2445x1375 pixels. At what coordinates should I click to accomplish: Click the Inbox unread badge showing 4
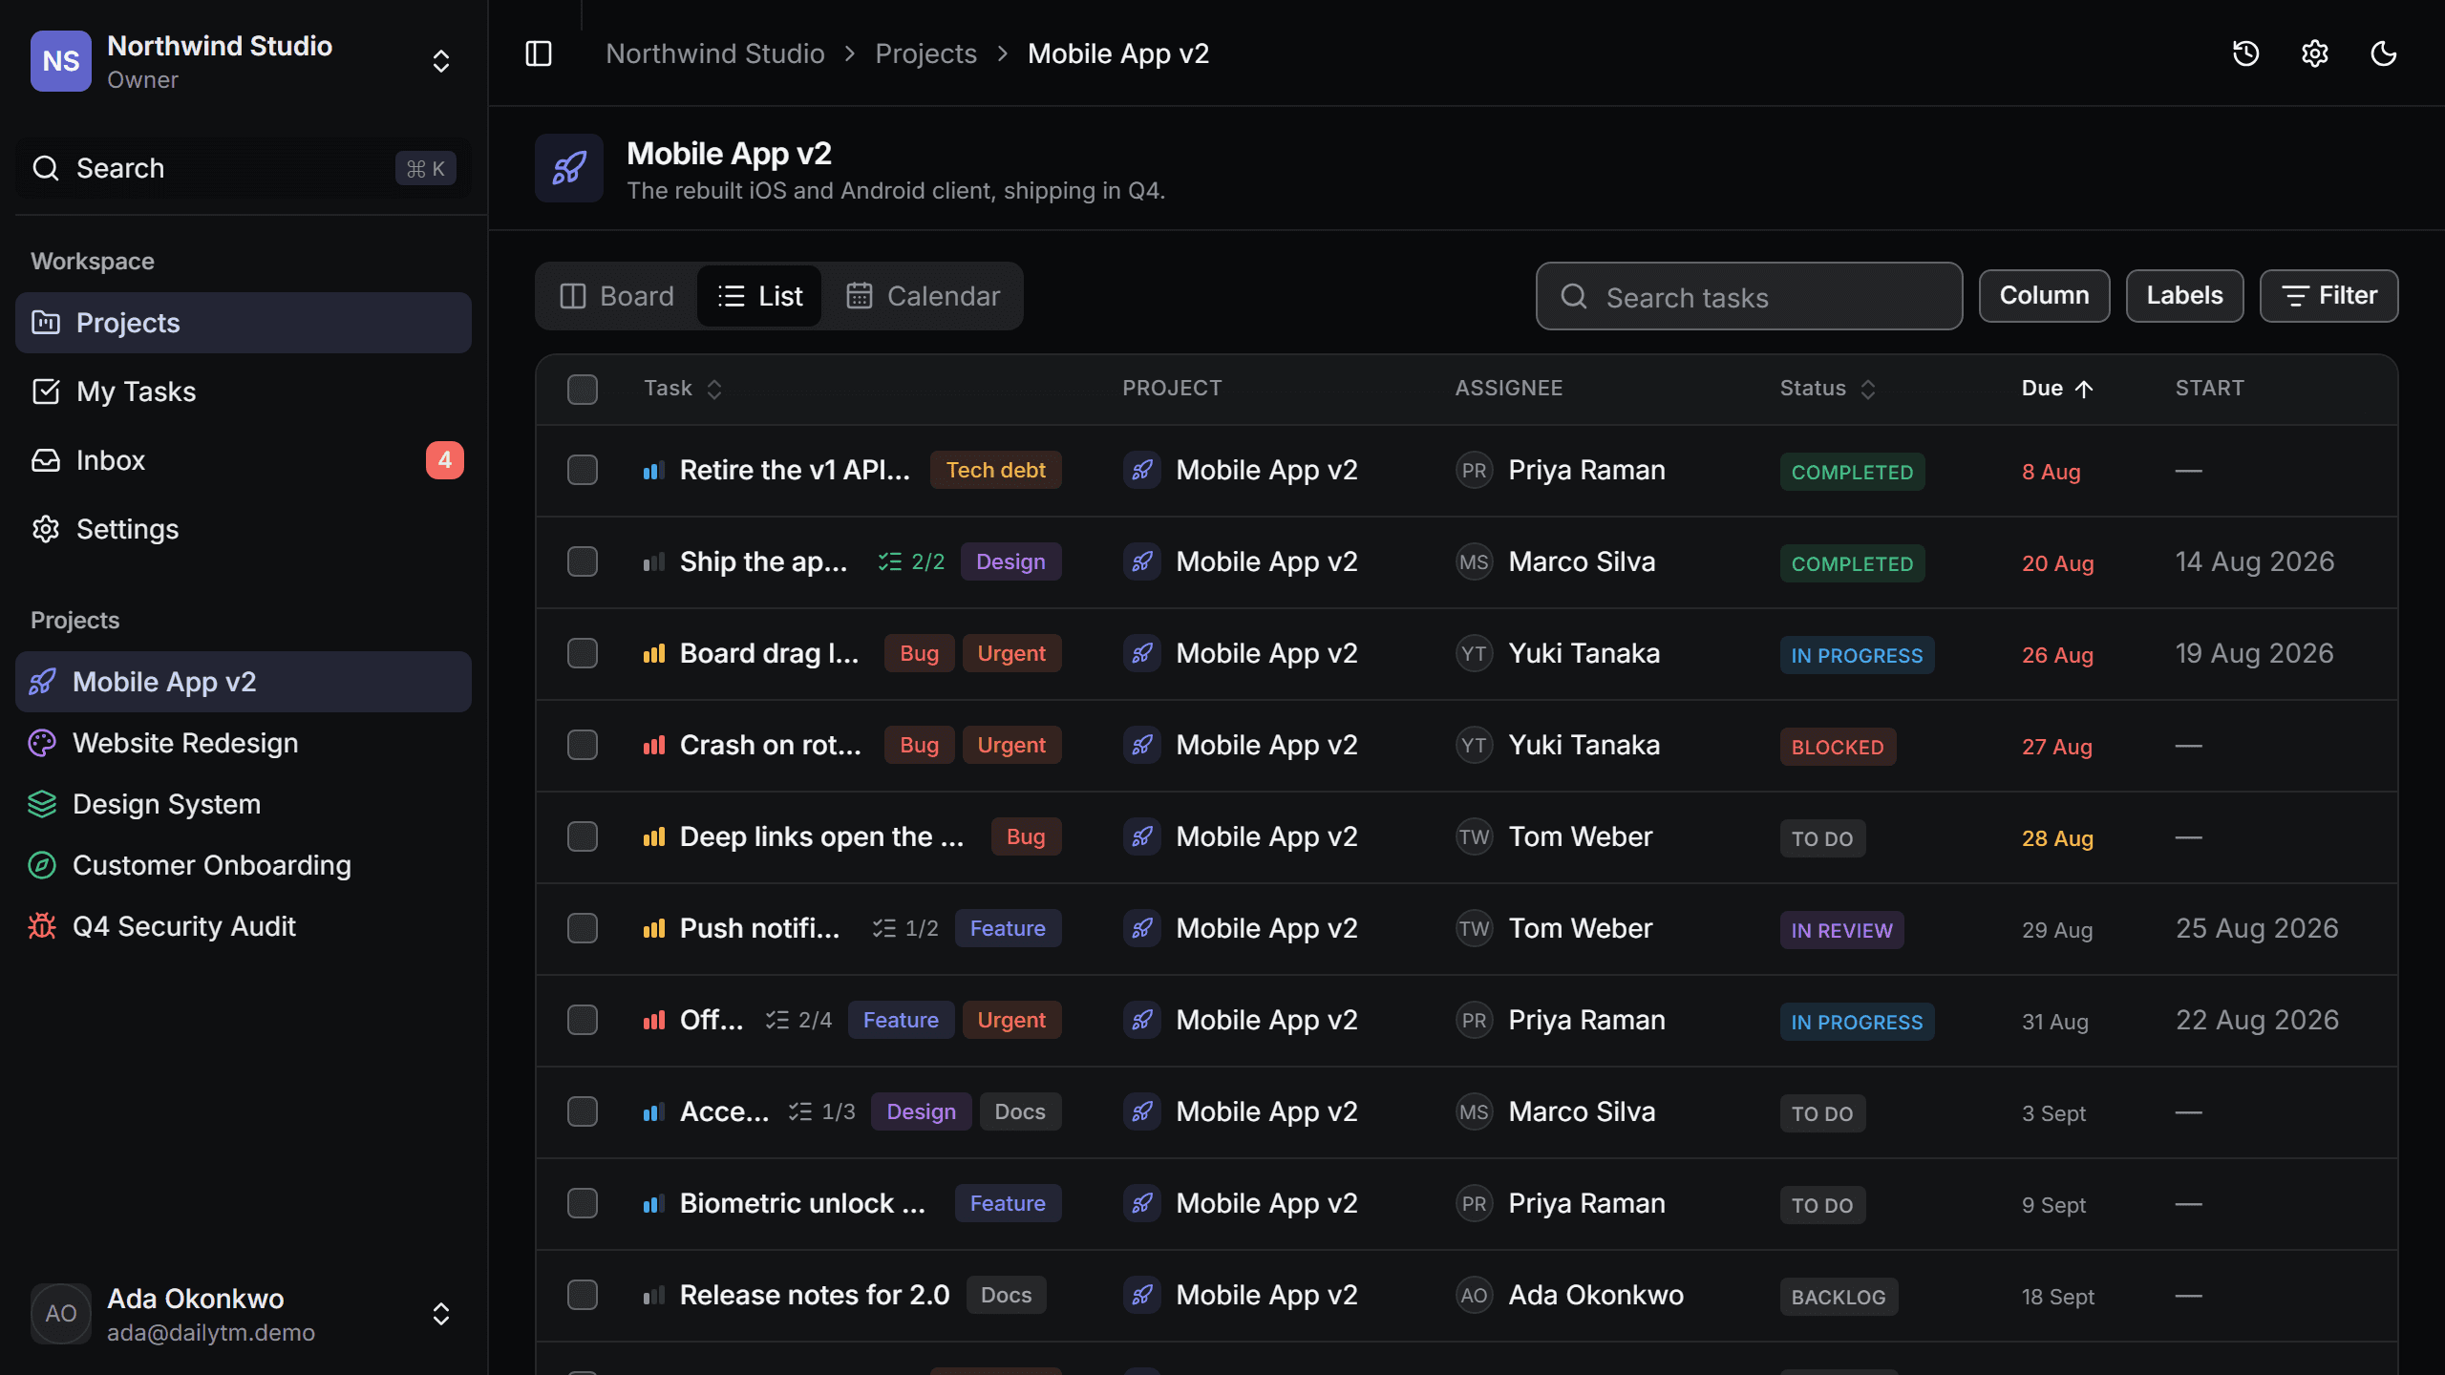point(444,460)
